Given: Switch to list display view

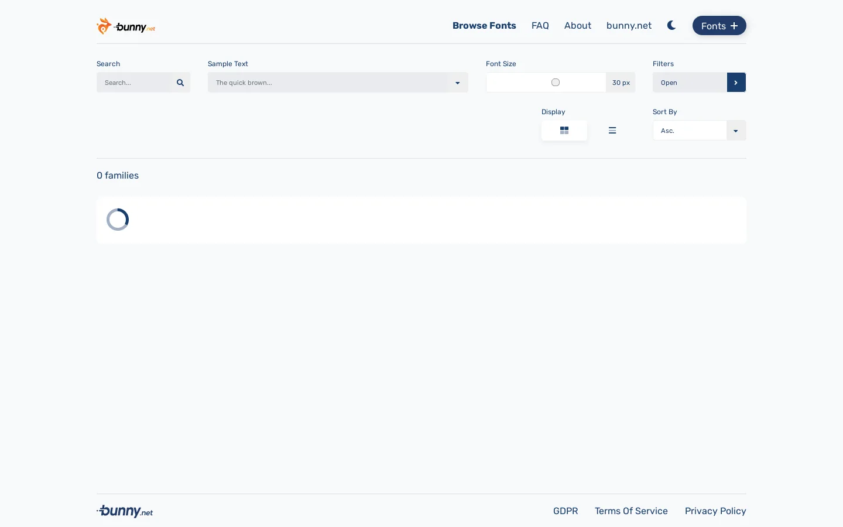Looking at the screenshot, I should [612, 131].
